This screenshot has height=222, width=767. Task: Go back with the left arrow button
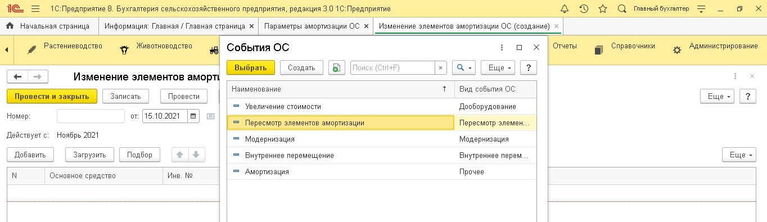[x=17, y=76]
